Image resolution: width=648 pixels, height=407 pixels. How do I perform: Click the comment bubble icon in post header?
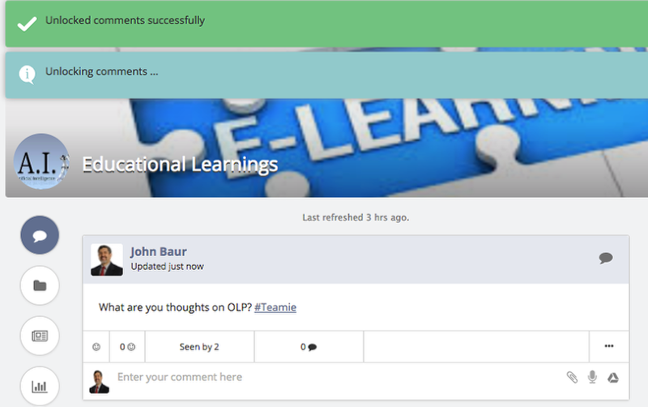(x=605, y=258)
